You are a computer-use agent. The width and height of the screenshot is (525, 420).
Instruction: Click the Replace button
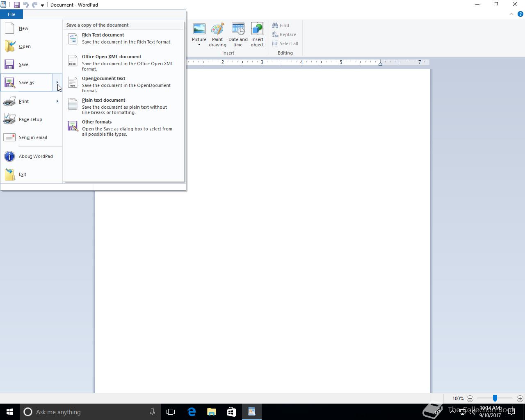(x=284, y=34)
